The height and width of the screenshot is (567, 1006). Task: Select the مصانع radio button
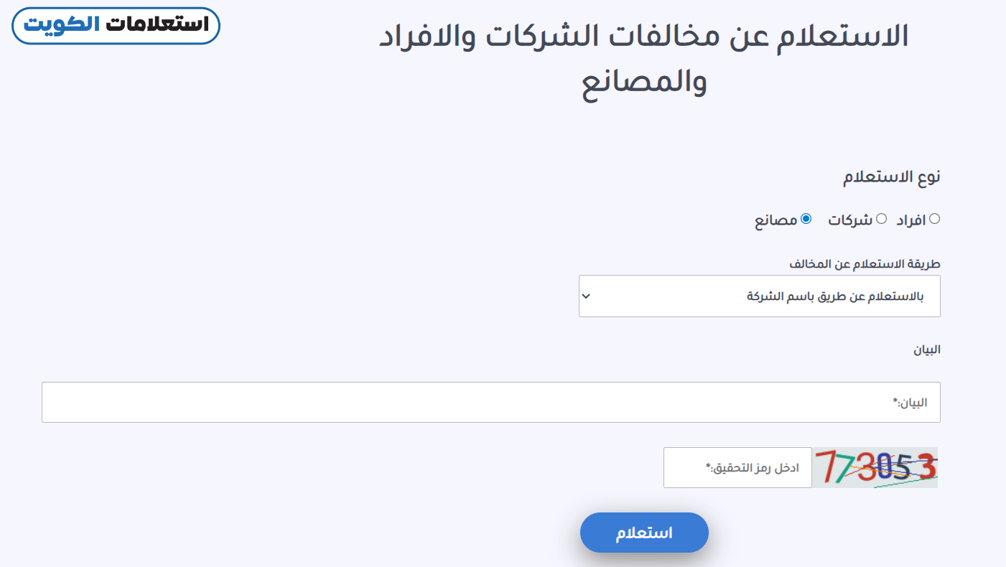806,219
